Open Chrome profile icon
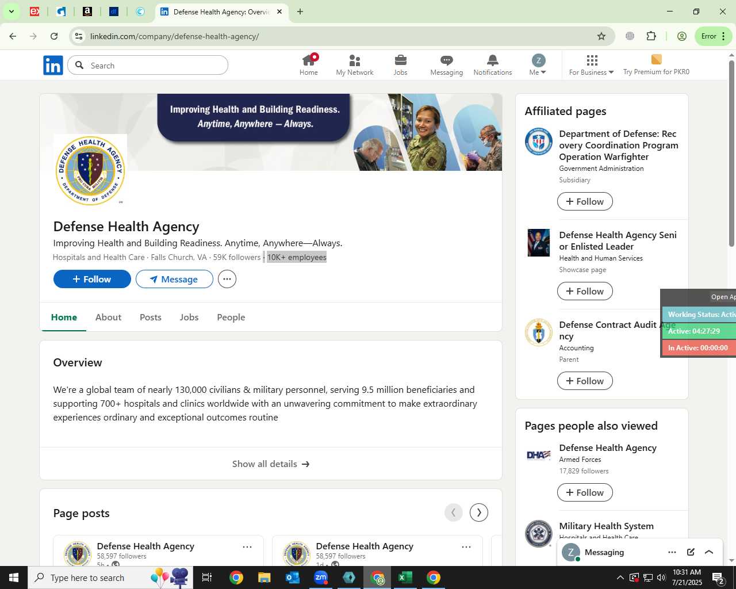The image size is (736, 589). point(682,36)
